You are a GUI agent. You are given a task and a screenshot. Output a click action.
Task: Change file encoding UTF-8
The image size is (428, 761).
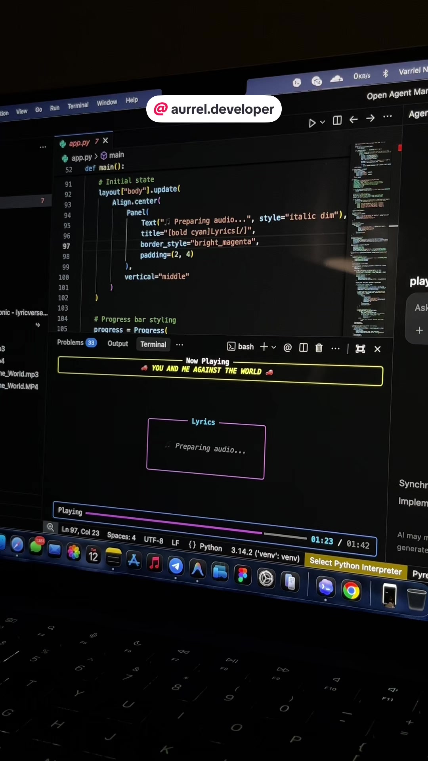[x=153, y=540]
